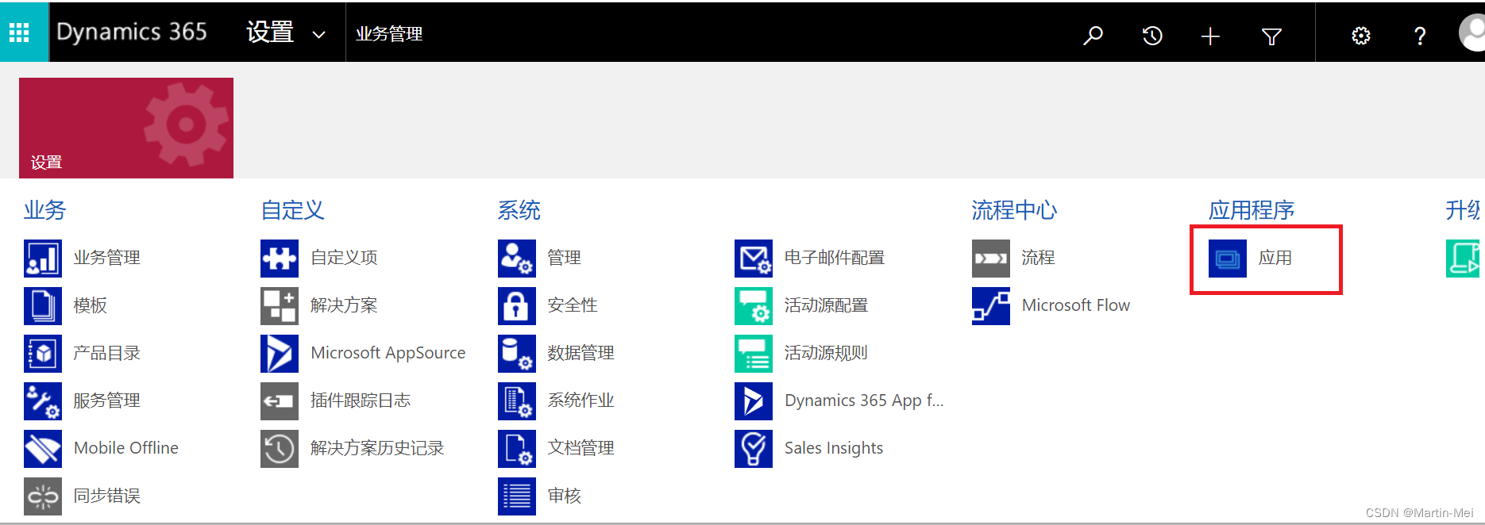The image size is (1485, 525).
Task: Click the help question mark icon
Action: [1420, 36]
